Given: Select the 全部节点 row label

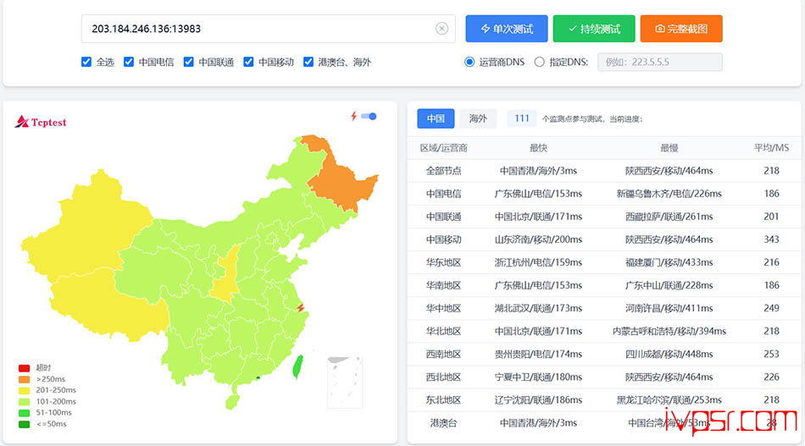Looking at the screenshot, I should coord(443,171).
